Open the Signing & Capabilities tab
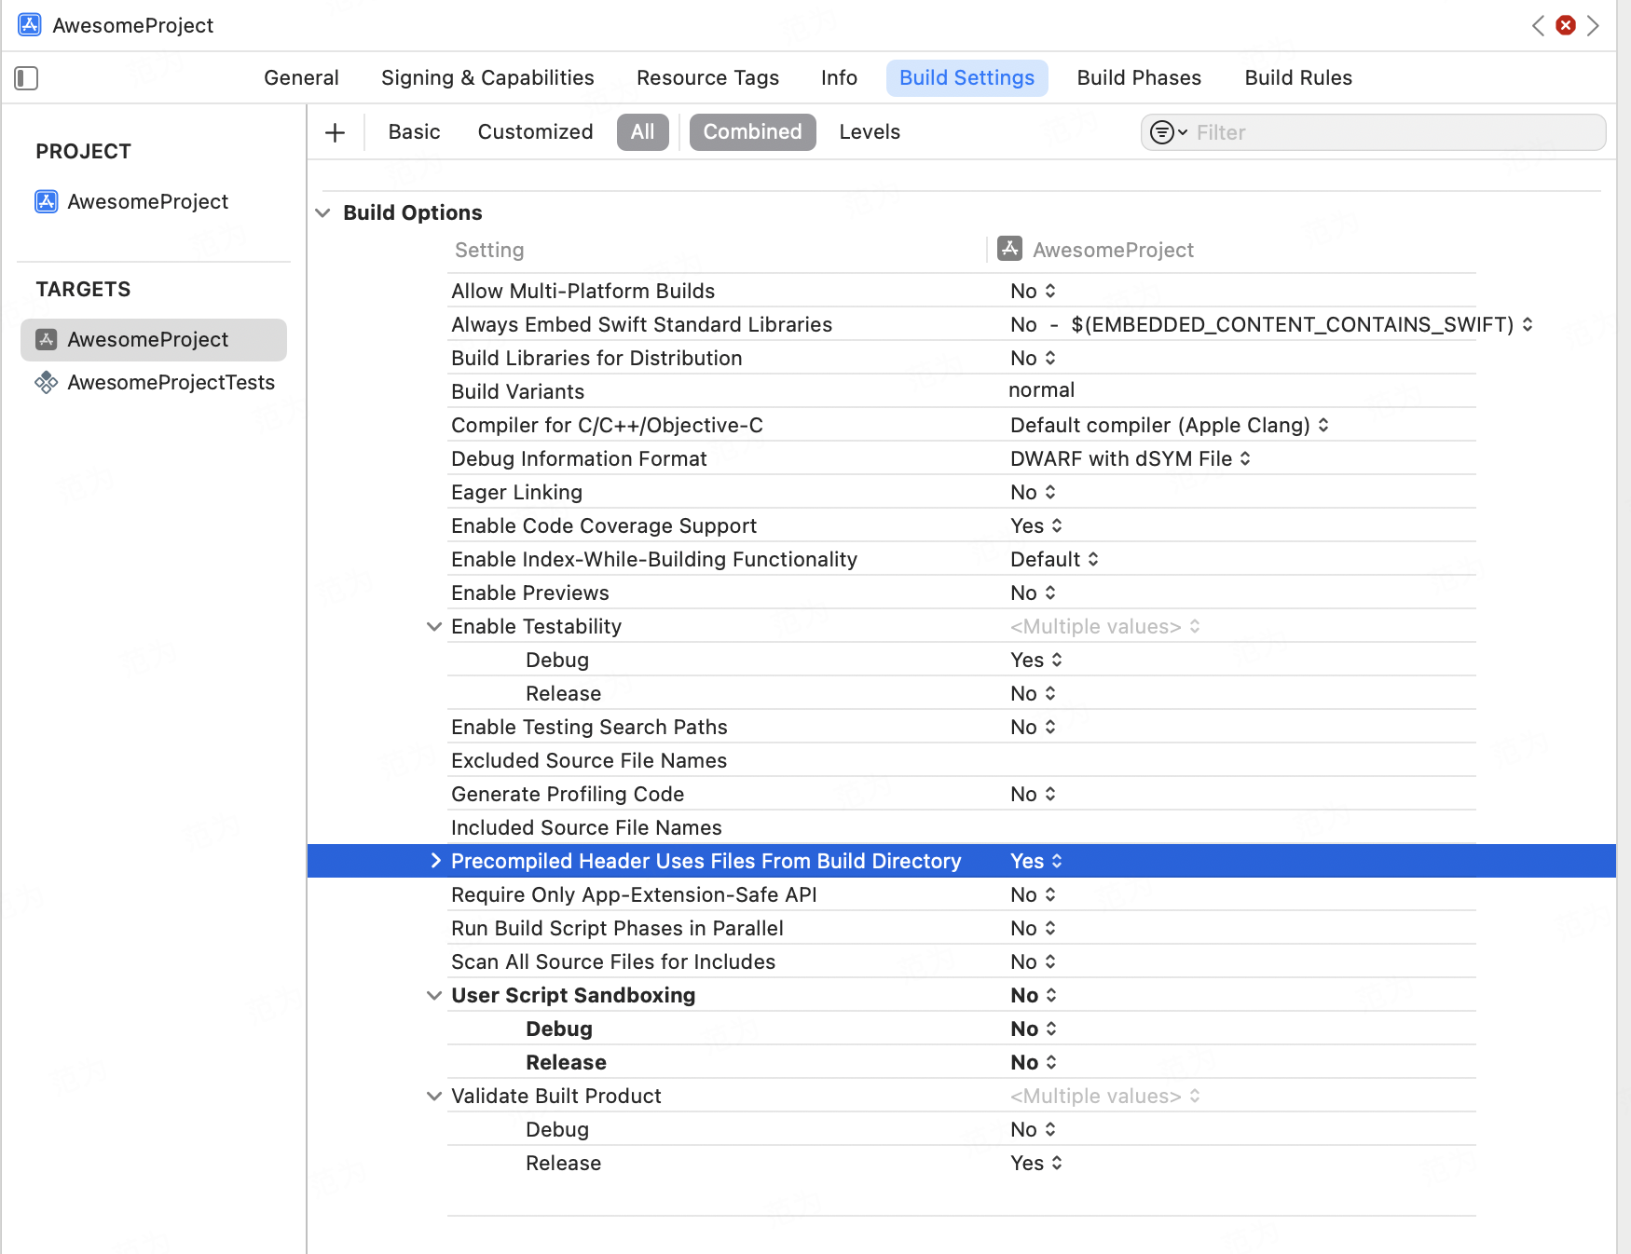This screenshot has width=1631, height=1254. tap(487, 77)
